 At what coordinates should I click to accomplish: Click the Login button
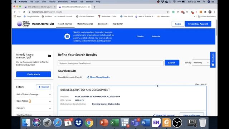[178, 24]
